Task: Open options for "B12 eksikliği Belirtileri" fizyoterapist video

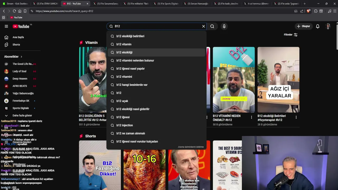Action: tap(296, 117)
